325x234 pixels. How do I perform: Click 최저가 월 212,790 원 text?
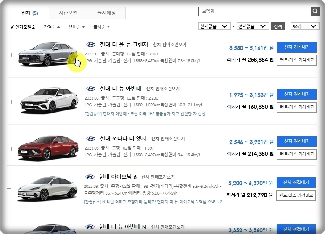250,195
